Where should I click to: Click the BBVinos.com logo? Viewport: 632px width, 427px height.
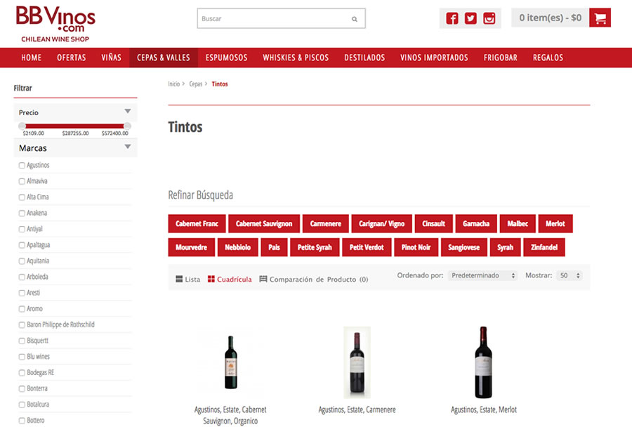[55, 24]
